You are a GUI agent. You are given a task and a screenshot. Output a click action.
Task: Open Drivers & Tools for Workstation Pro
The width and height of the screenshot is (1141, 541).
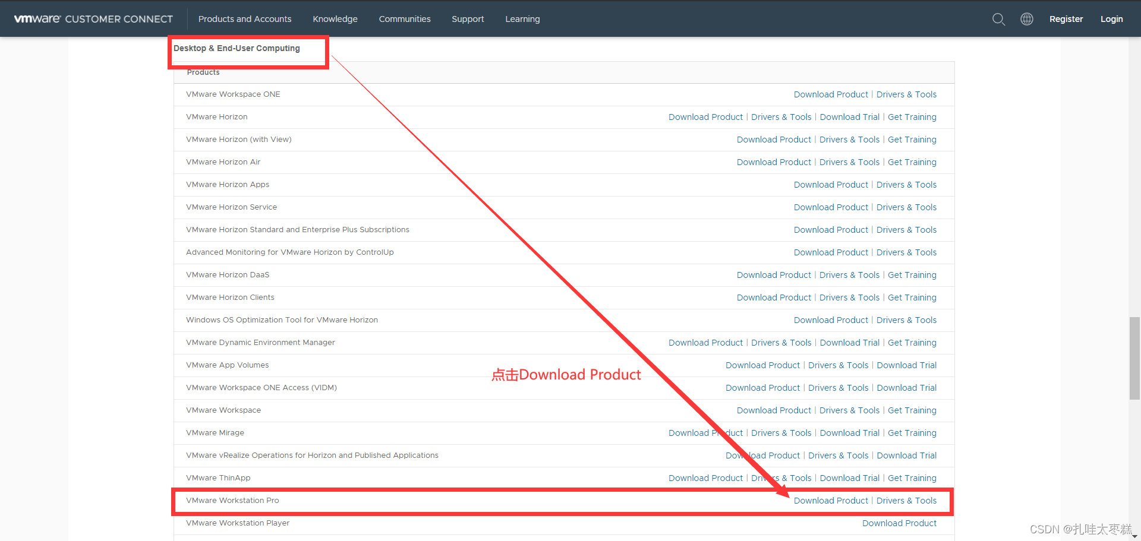click(906, 501)
